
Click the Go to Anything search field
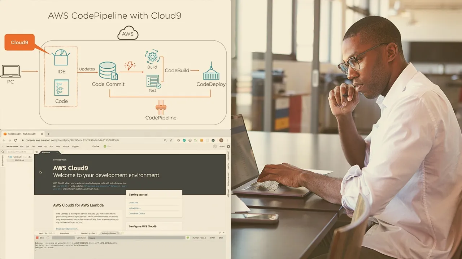(19, 152)
